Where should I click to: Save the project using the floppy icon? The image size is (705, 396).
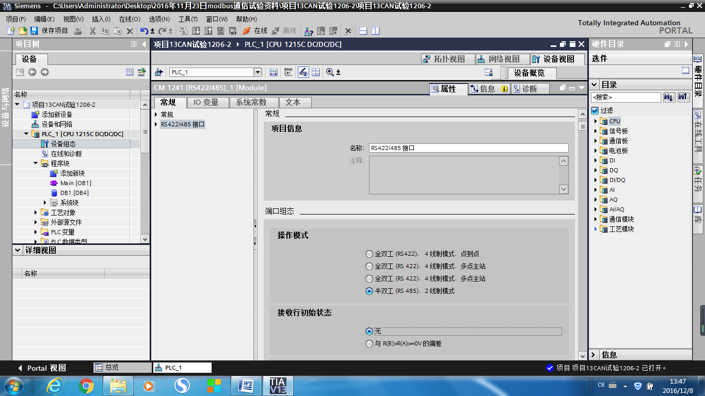coord(35,31)
